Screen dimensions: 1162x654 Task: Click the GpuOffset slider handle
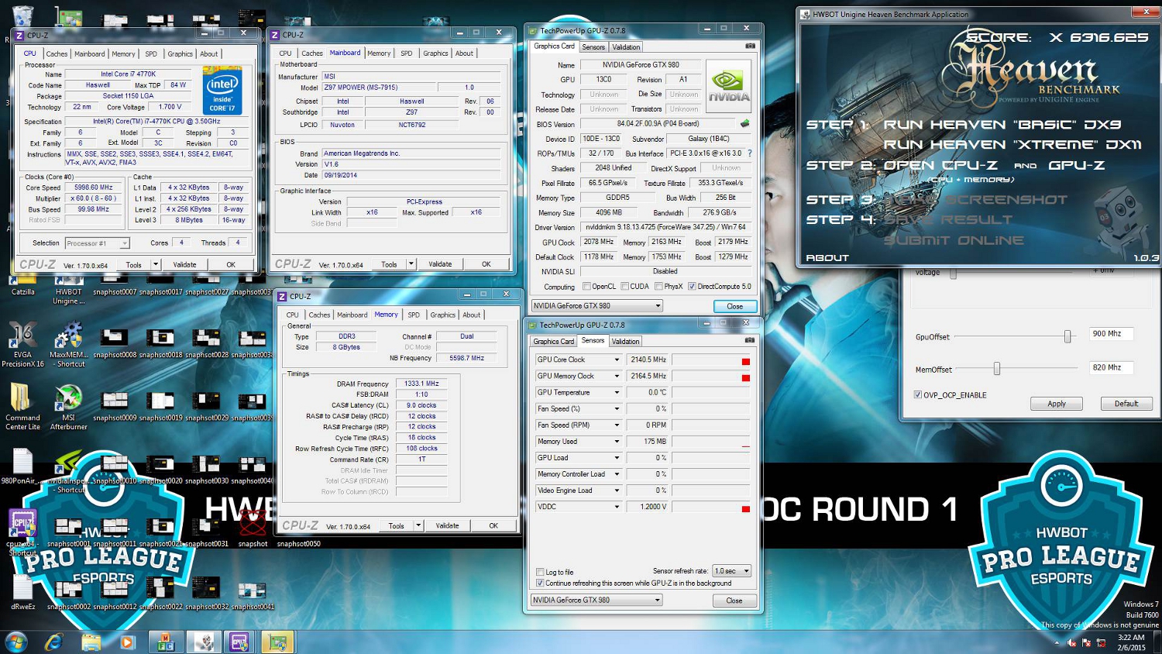[1067, 336]
